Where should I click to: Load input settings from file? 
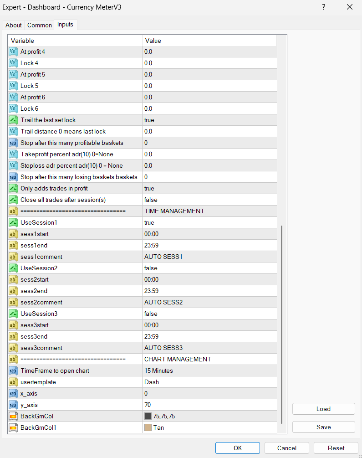click(x=323, y=409)
